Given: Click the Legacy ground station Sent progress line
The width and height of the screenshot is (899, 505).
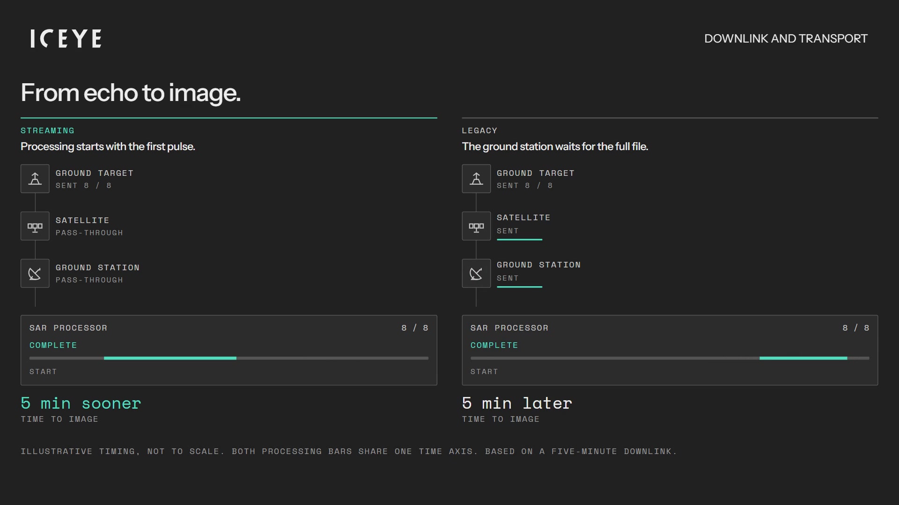Looking at the screenshot, I should (x=519, y=287).
